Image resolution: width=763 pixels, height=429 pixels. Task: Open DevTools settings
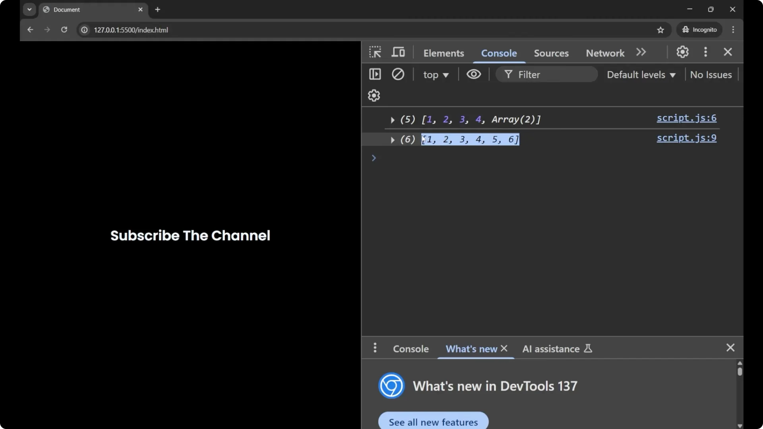(x=682, y=52)
